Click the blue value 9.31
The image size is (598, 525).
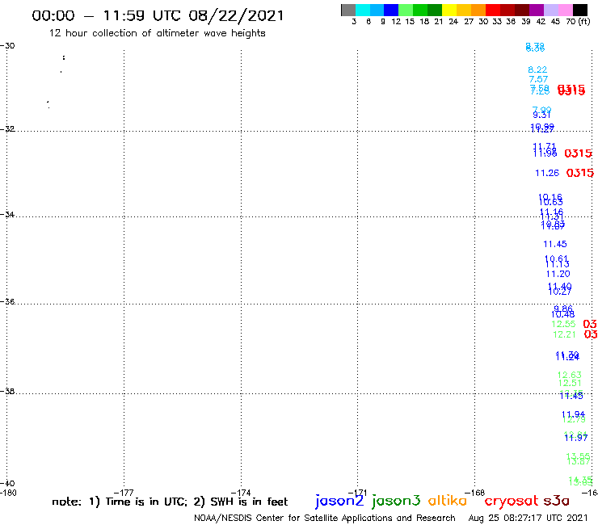[541, 115]
